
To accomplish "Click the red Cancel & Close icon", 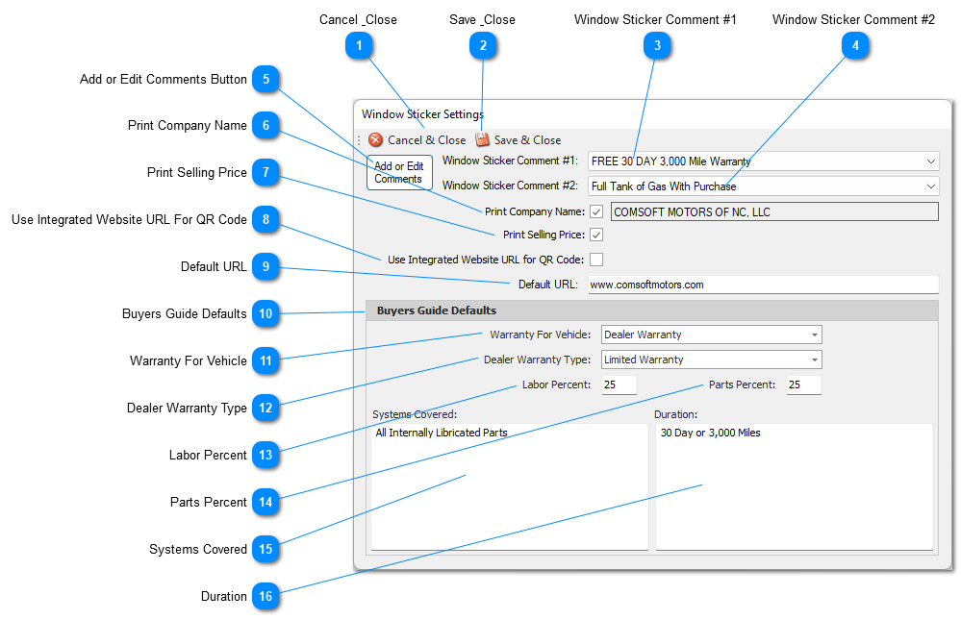I will click(x=376, y=140).
